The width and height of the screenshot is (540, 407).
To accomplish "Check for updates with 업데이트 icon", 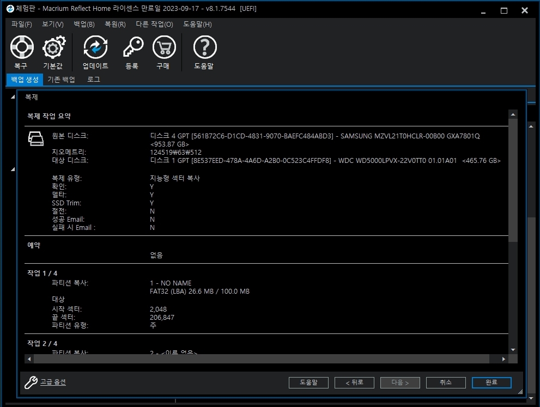I will click(x=95, y=47).
